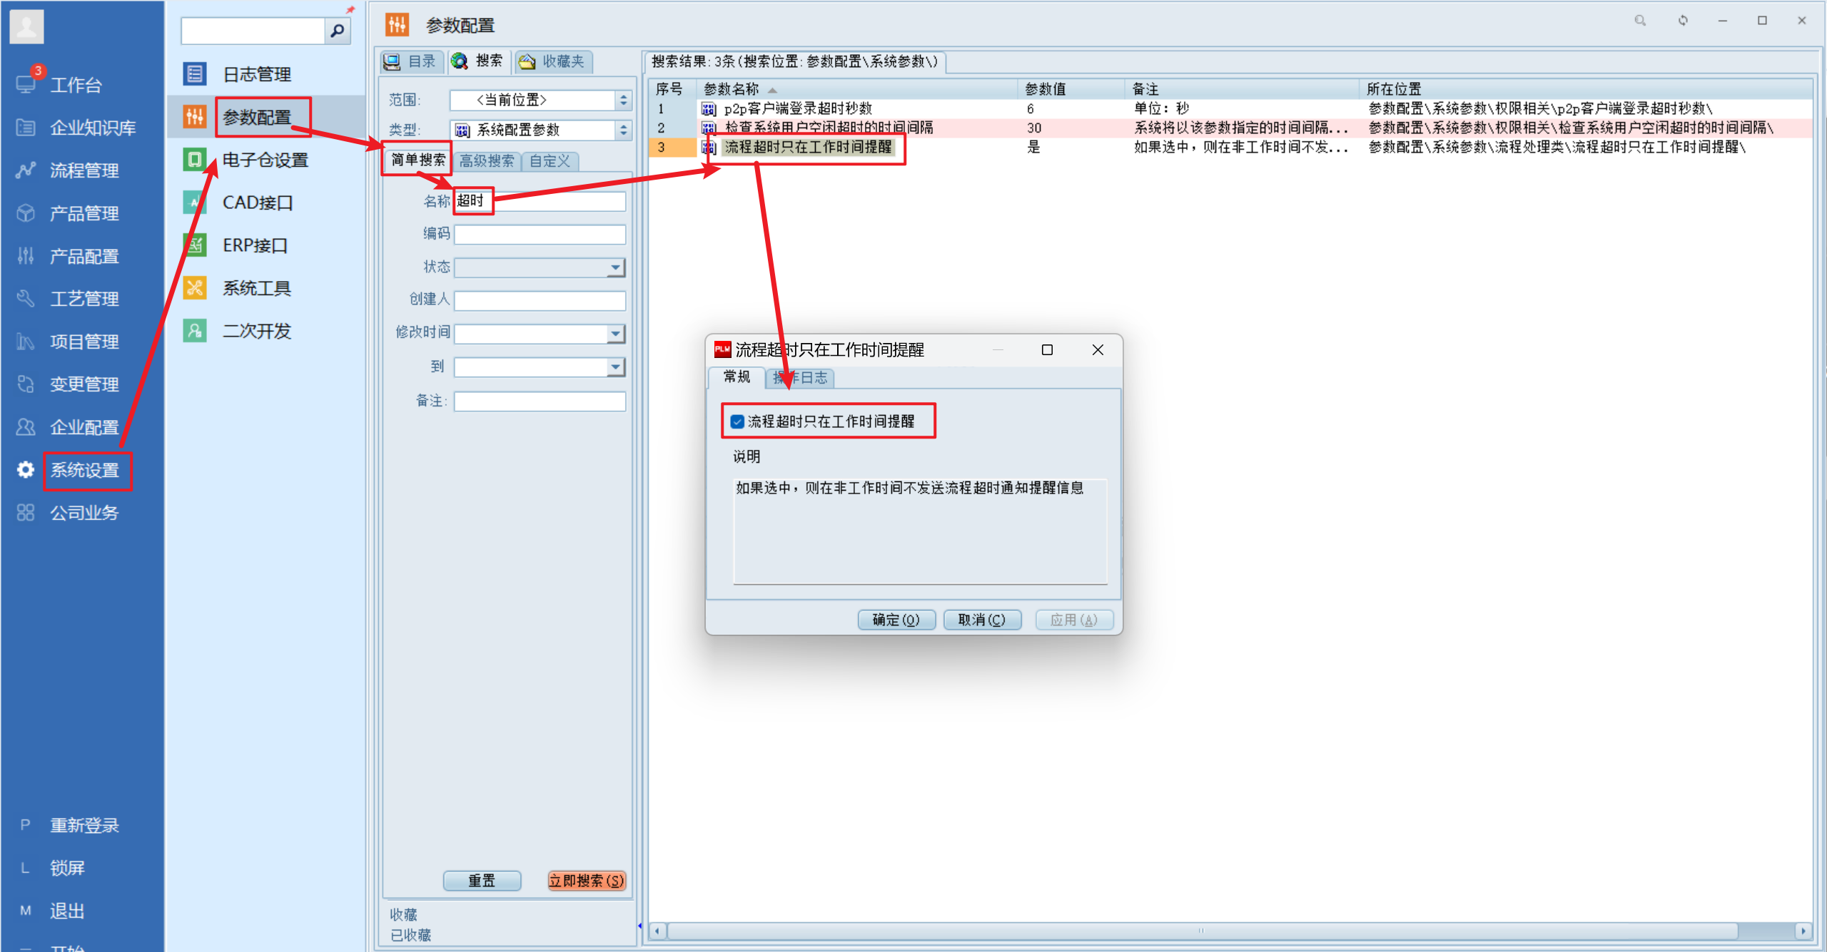This screenshot has height=952, width=1827.
Task: Click the 系统工具 icon
Action: (195, 287)
